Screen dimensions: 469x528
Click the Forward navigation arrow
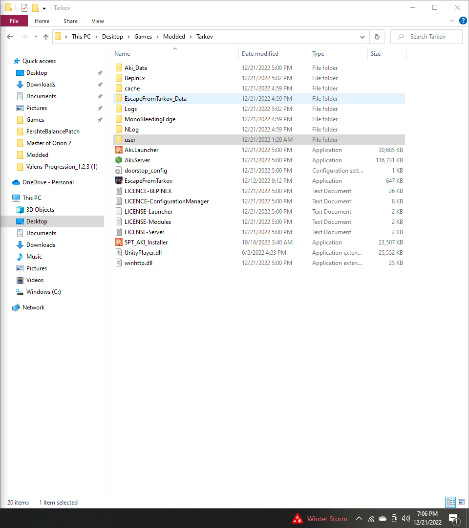[24, 37]
